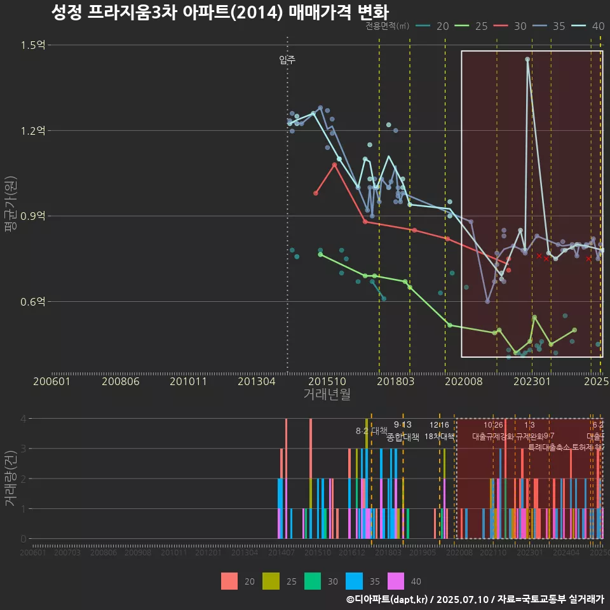Toggle the teal 20 line legend entry at top
610x610 pixels.
tap(432, 26)
